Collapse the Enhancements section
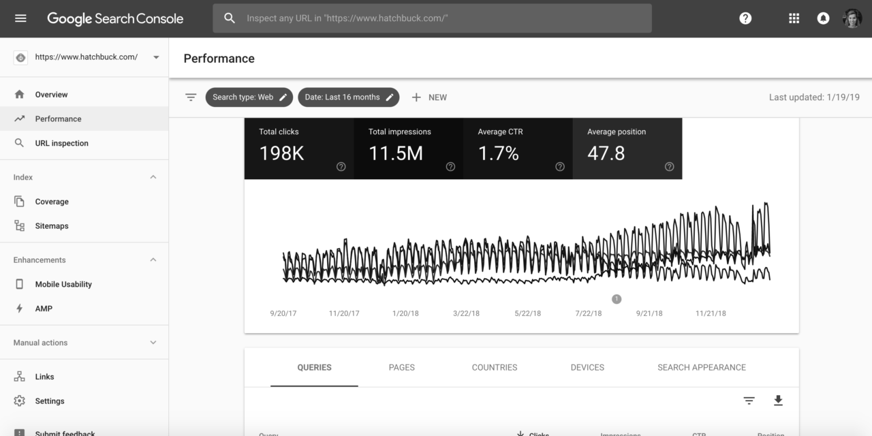The height and width of the screenshot is (436, 872). pos(153,260)
